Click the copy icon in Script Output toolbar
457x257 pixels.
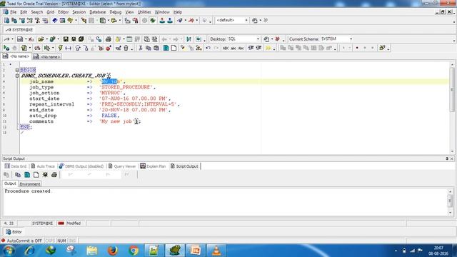coord(17,175)
